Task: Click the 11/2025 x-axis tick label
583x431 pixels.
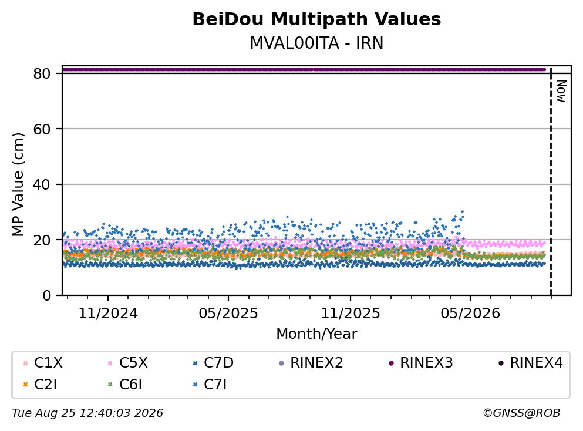Action: pyautogui.click(x=351, y=314)
